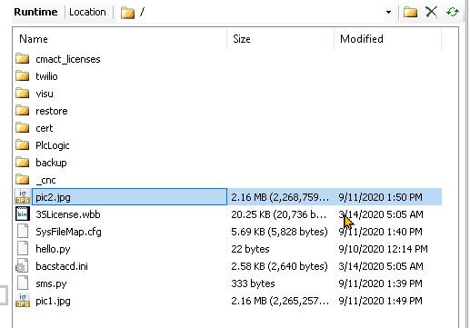Click the 333 bytes size cell
470x328 pixels.
(x=253, y=283)
